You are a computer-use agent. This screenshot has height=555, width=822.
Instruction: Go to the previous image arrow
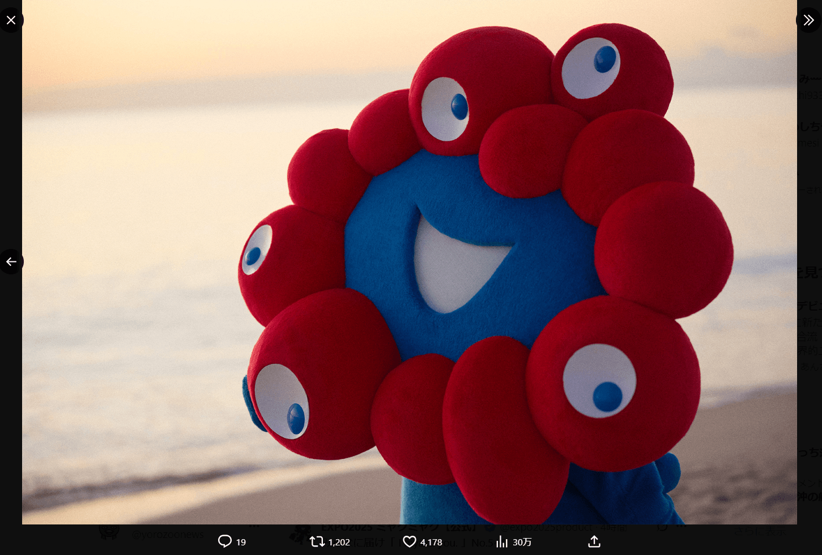tap(11, 261)
